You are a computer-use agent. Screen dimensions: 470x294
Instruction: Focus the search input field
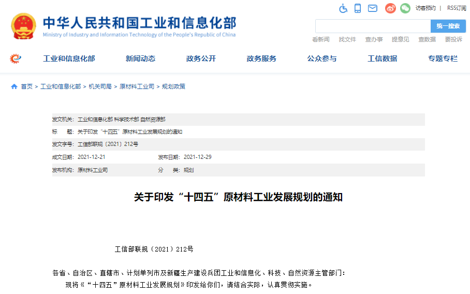coord(373,26)
